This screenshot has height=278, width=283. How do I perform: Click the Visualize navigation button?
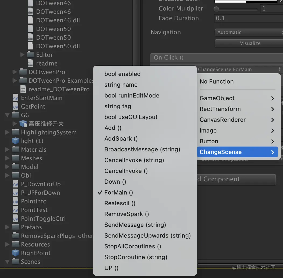(249, 43)
